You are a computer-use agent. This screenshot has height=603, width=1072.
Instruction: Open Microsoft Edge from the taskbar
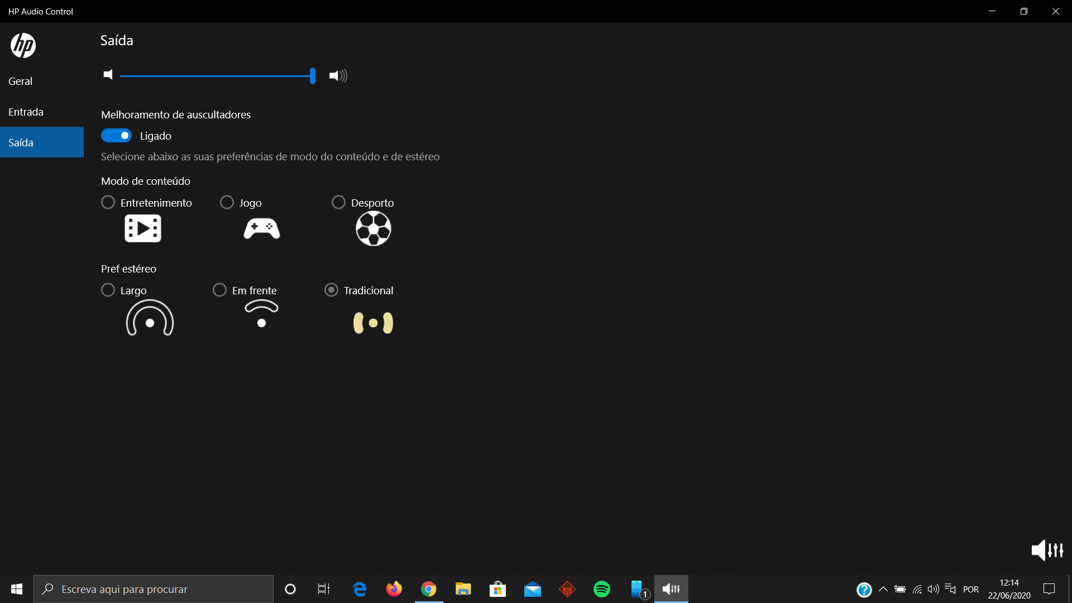pyautogui.click(x=360, y=589)
